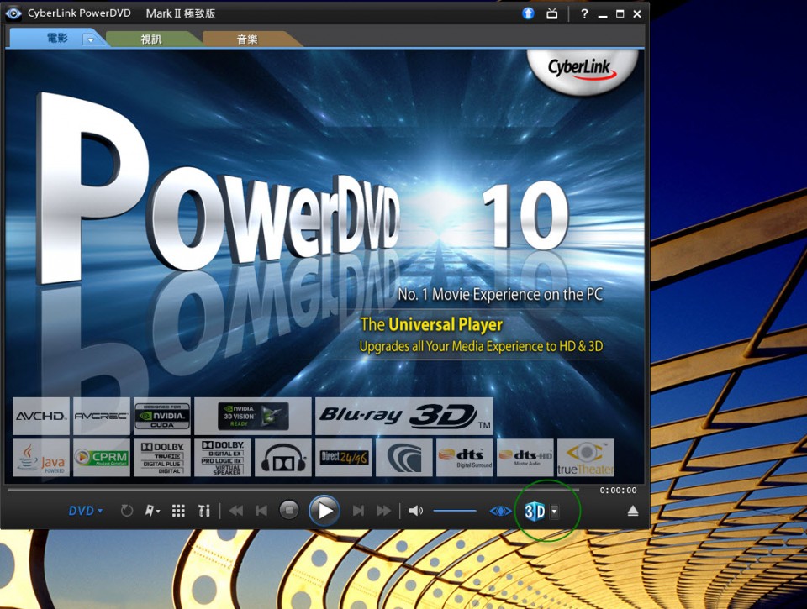Mute audio via speaker icon

[415, 511]
